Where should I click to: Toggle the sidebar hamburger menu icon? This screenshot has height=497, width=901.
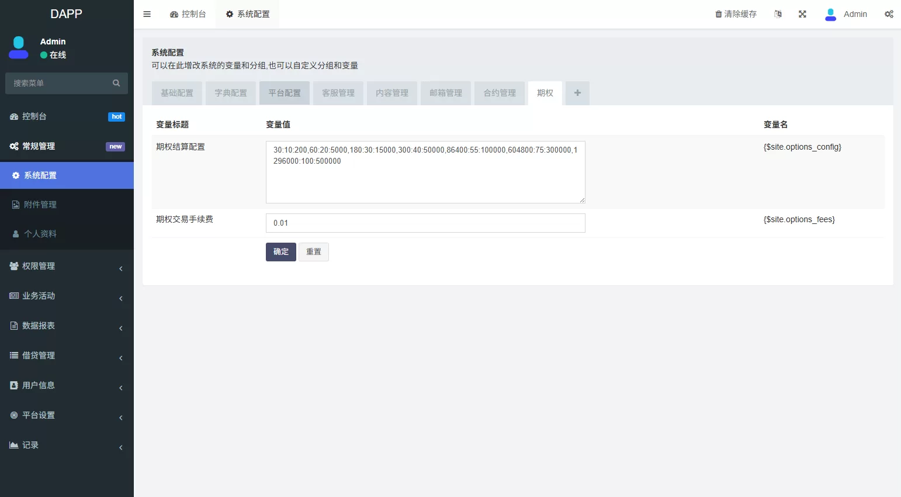tap(147, 14)
